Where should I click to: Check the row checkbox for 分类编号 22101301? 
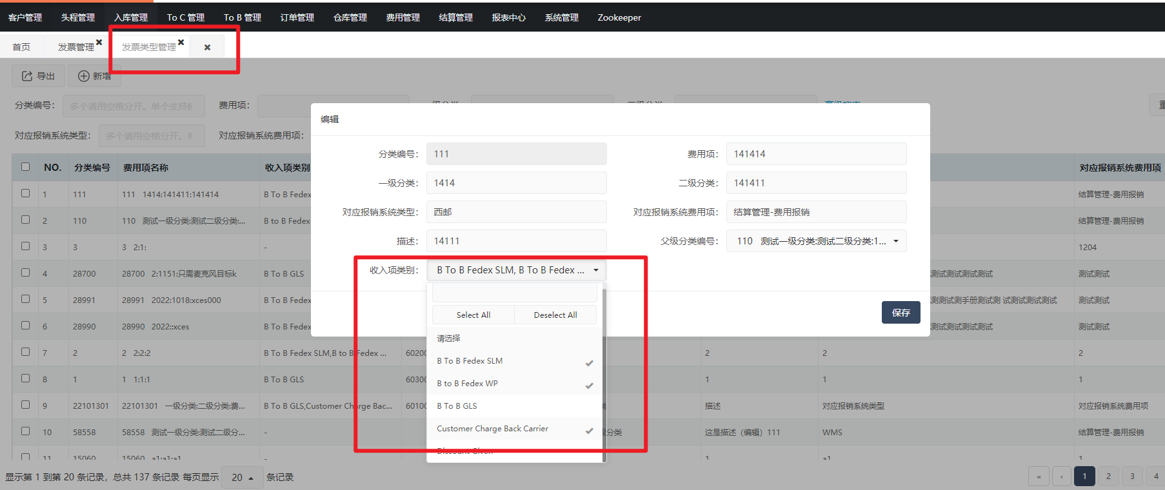pos(25,404)
